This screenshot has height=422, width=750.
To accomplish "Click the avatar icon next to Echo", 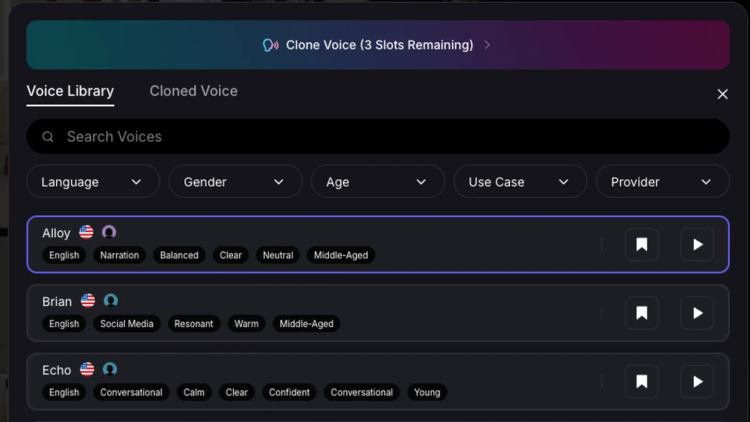I will point(109,369).
